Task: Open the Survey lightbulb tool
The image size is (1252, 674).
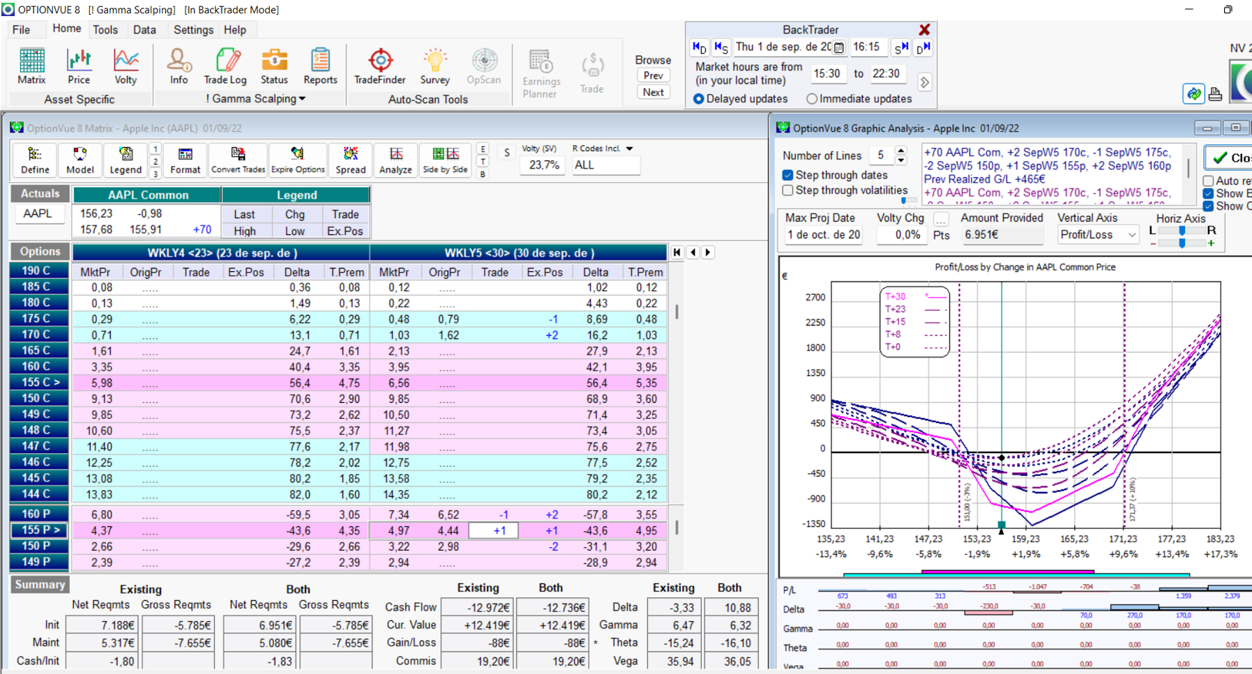Action: (435, 67)
